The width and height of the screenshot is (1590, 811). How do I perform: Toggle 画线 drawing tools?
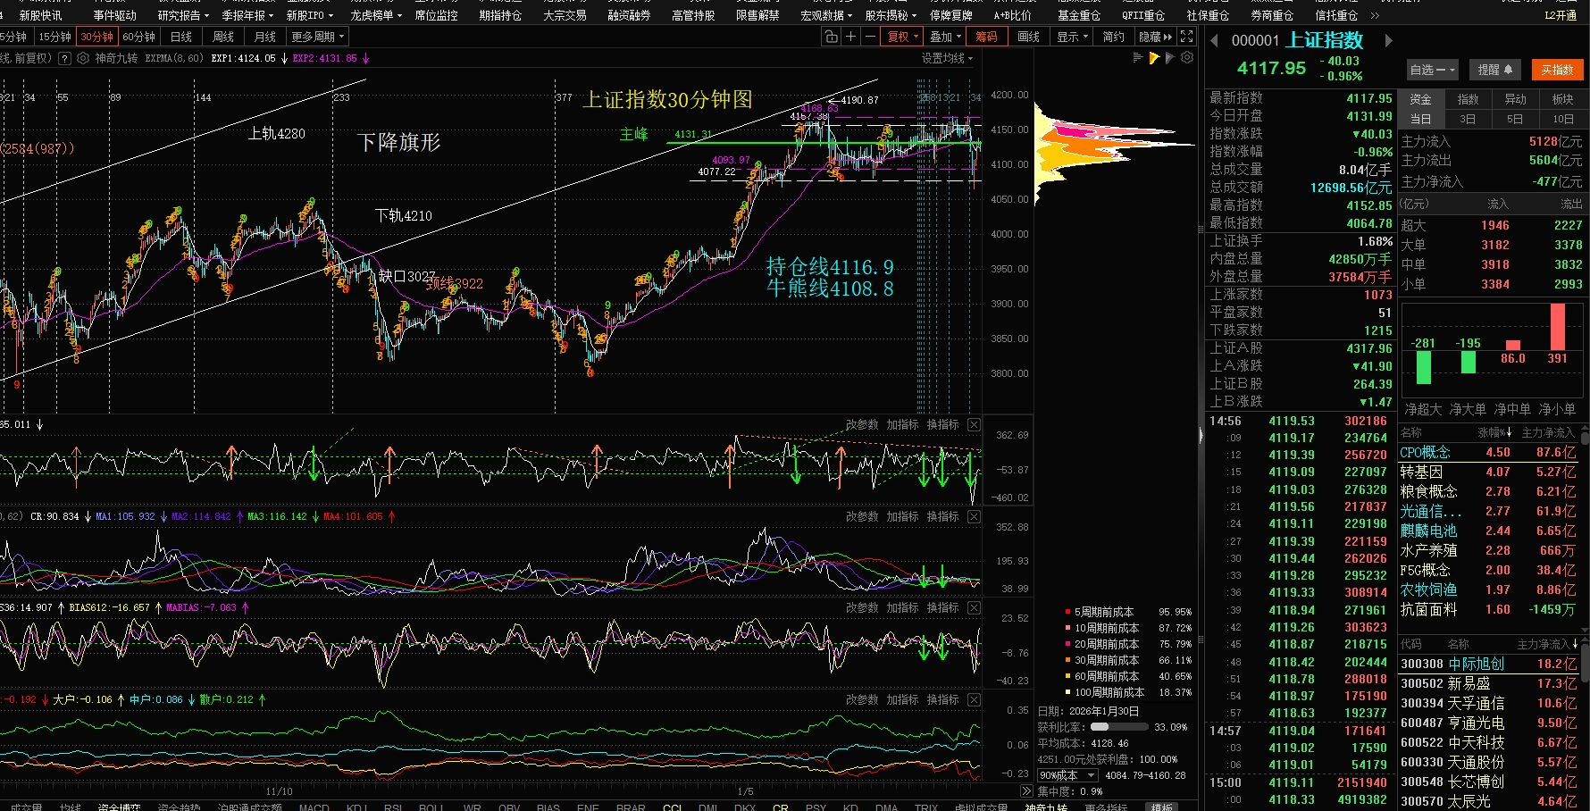click(1029, 37)
